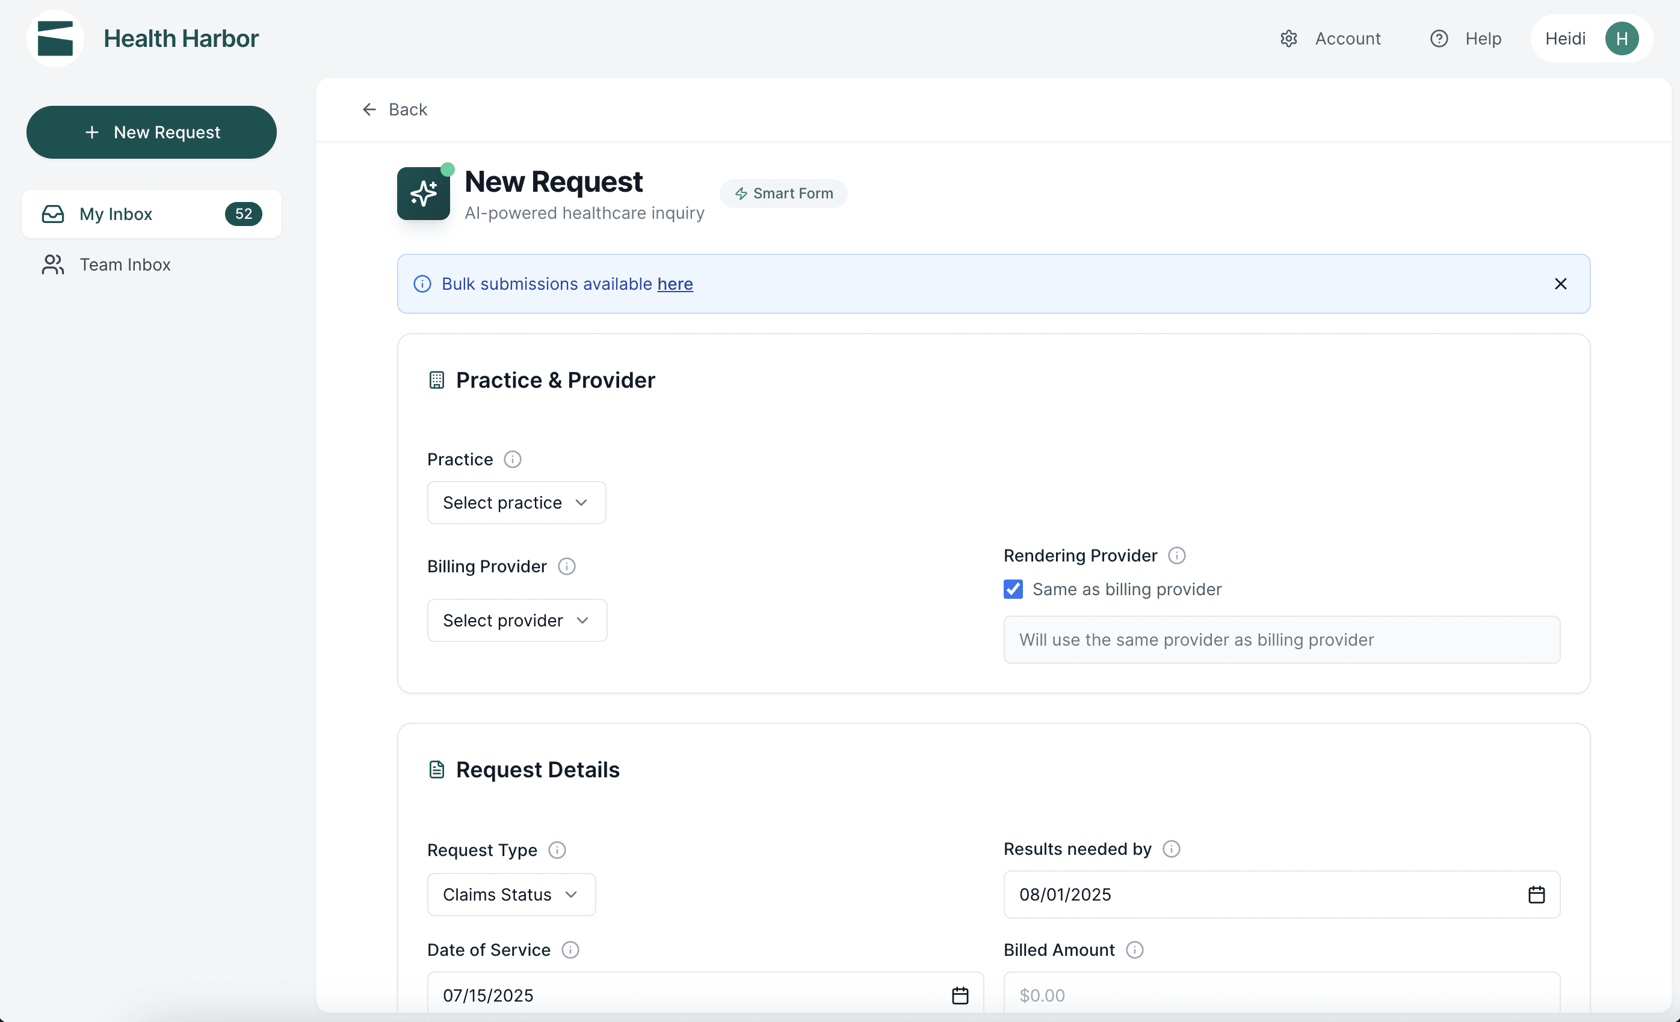The height and width of the screenshot is (1022, 1680).
Task: Follow the bulk submissions here link
Action: click(x=675, y=283)
